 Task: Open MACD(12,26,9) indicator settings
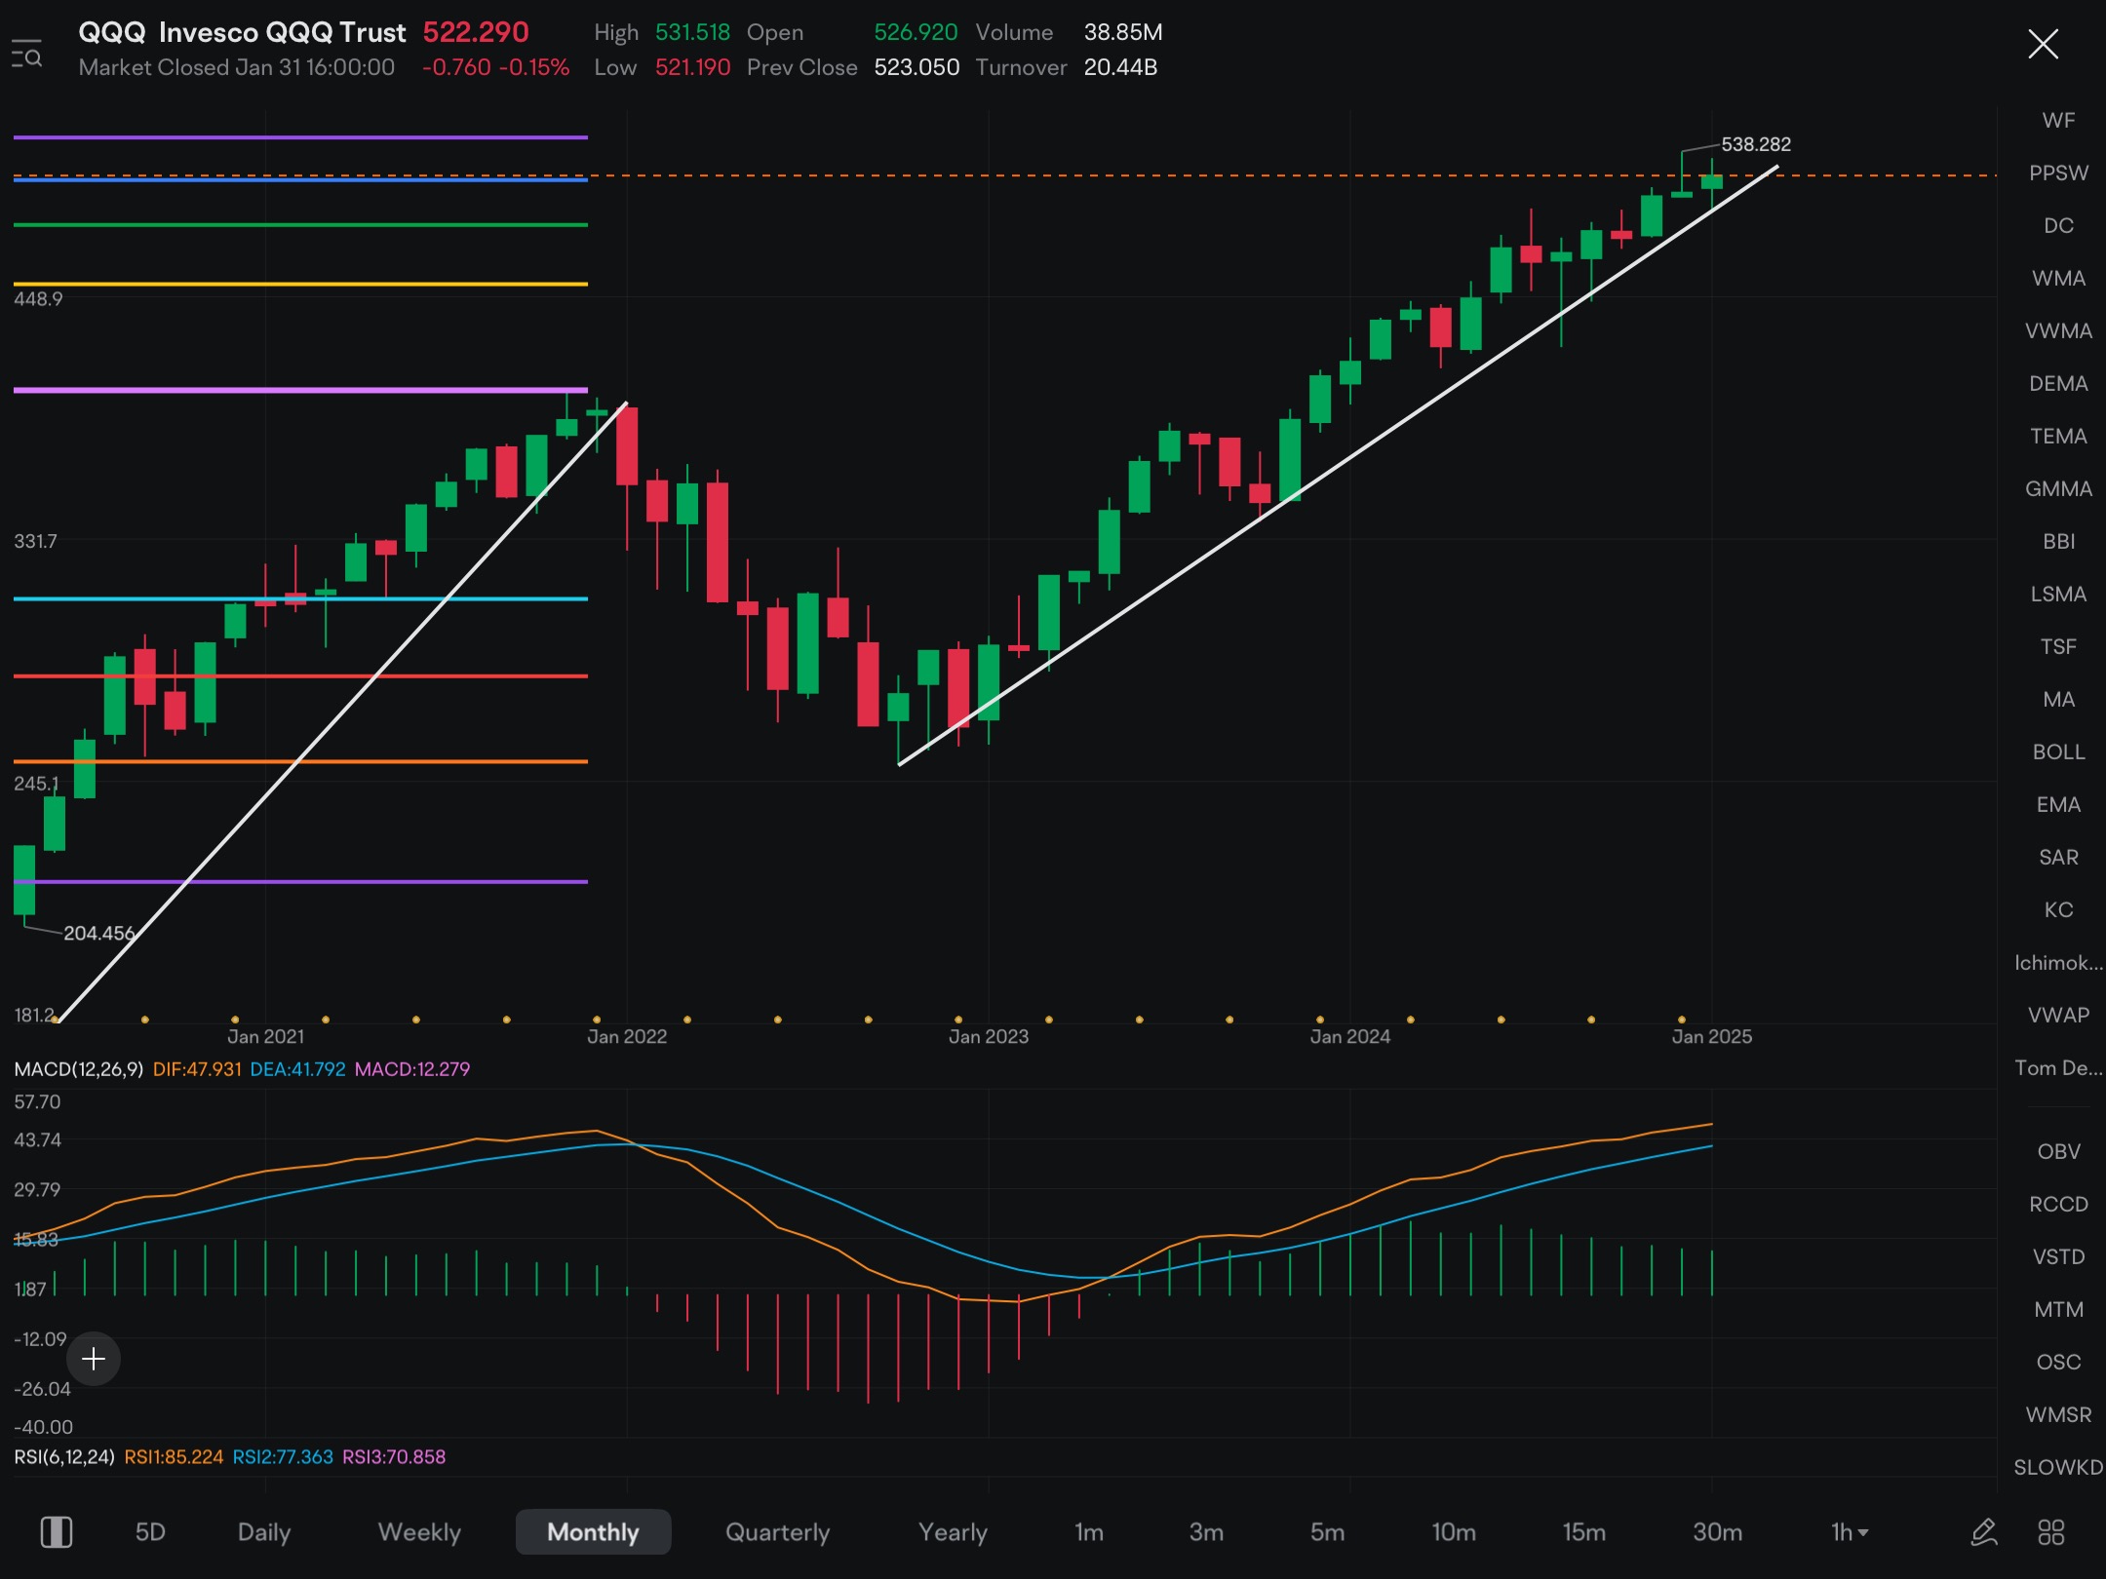point(78,1068)
